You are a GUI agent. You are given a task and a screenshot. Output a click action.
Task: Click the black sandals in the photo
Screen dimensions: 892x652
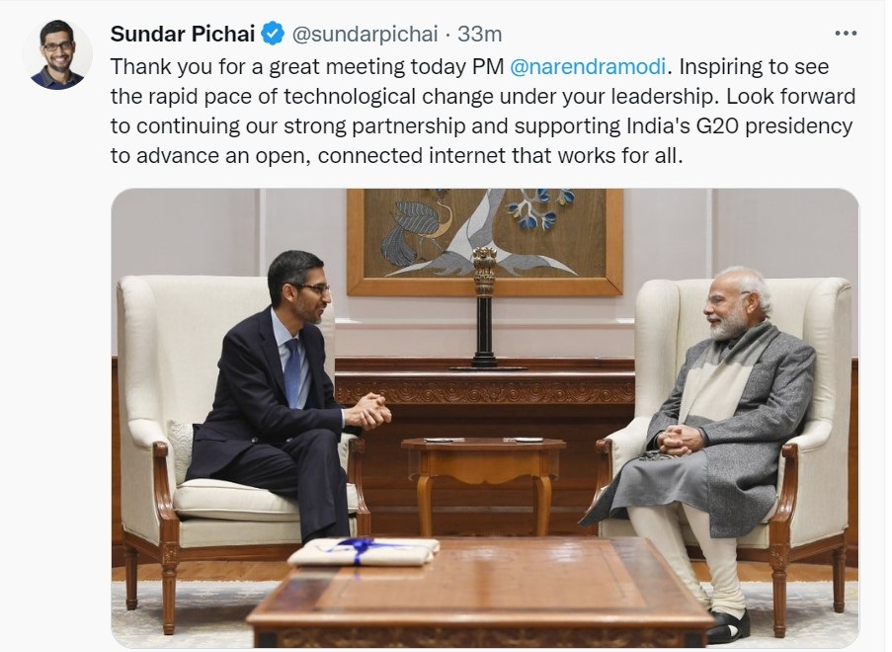729,626
